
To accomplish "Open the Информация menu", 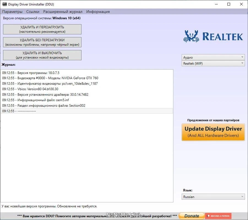I will 98,12.
